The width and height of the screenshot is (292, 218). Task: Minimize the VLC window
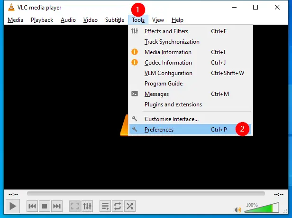234,7
